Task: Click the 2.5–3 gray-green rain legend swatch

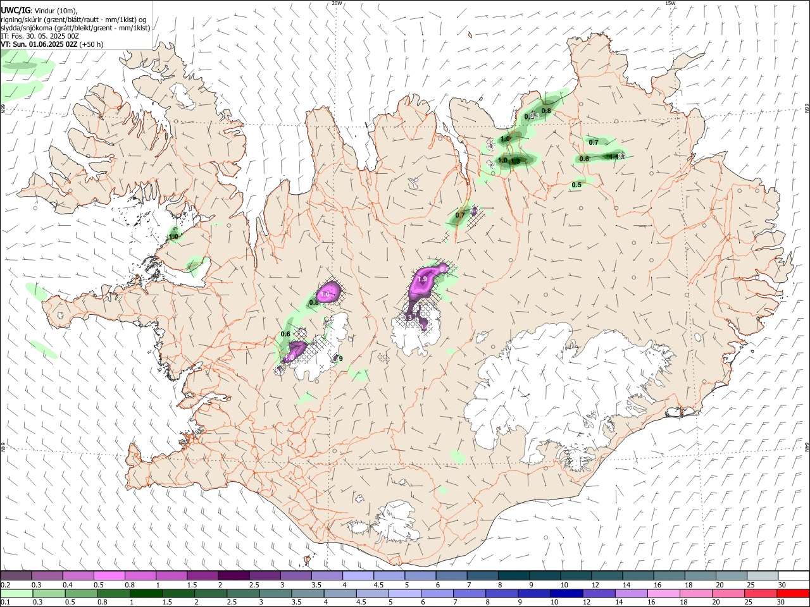Action: coord(243,593)
